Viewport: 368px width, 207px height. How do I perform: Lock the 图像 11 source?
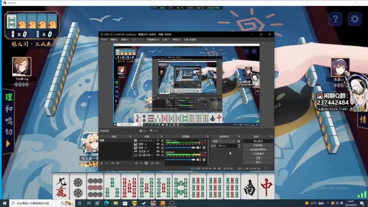(x=162, y=144)
